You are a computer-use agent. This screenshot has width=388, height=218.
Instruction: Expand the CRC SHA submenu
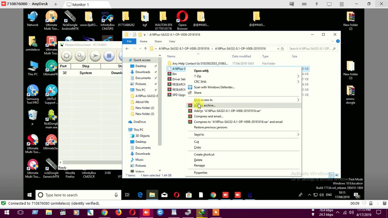243,82
